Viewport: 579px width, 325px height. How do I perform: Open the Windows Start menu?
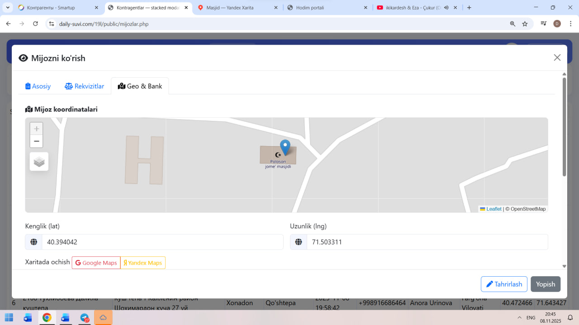click(x=9, y=317)
